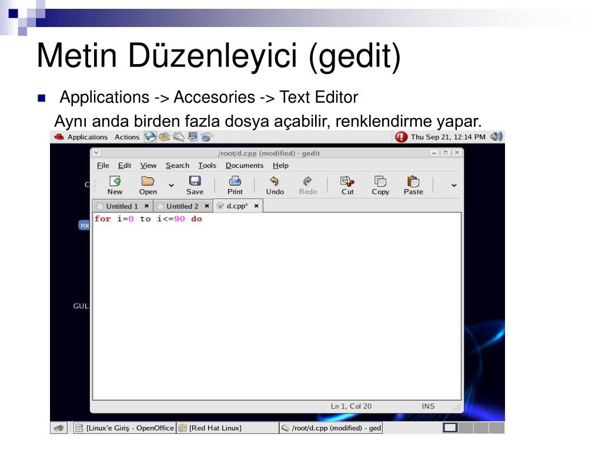Open the View menu
602x451 pixels.
point(148,165)
